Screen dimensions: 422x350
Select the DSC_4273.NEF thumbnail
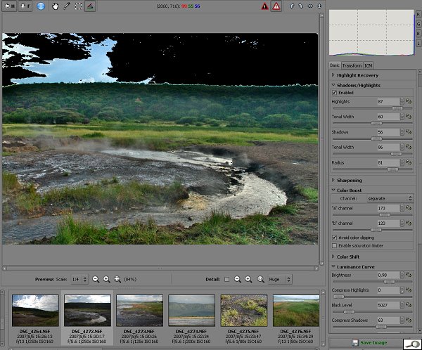139,311
